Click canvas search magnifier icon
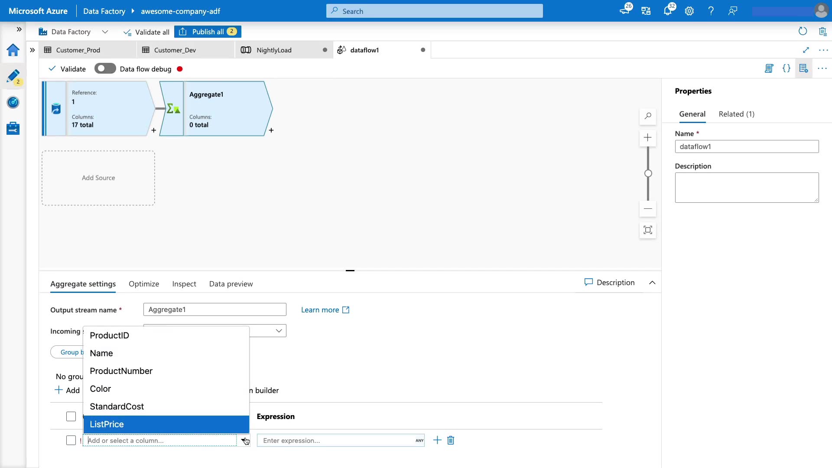Viewport: 832px width, 468px height. click(x=647, y=116)
